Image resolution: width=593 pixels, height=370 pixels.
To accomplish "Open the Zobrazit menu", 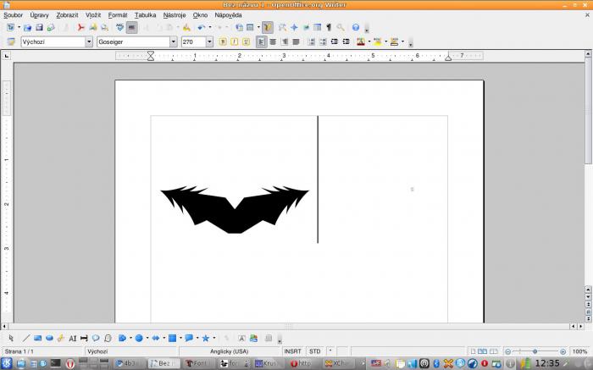I will (x=67, y=15).
